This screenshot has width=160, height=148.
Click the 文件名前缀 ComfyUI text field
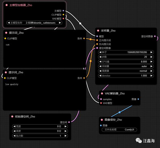point(119,129)
